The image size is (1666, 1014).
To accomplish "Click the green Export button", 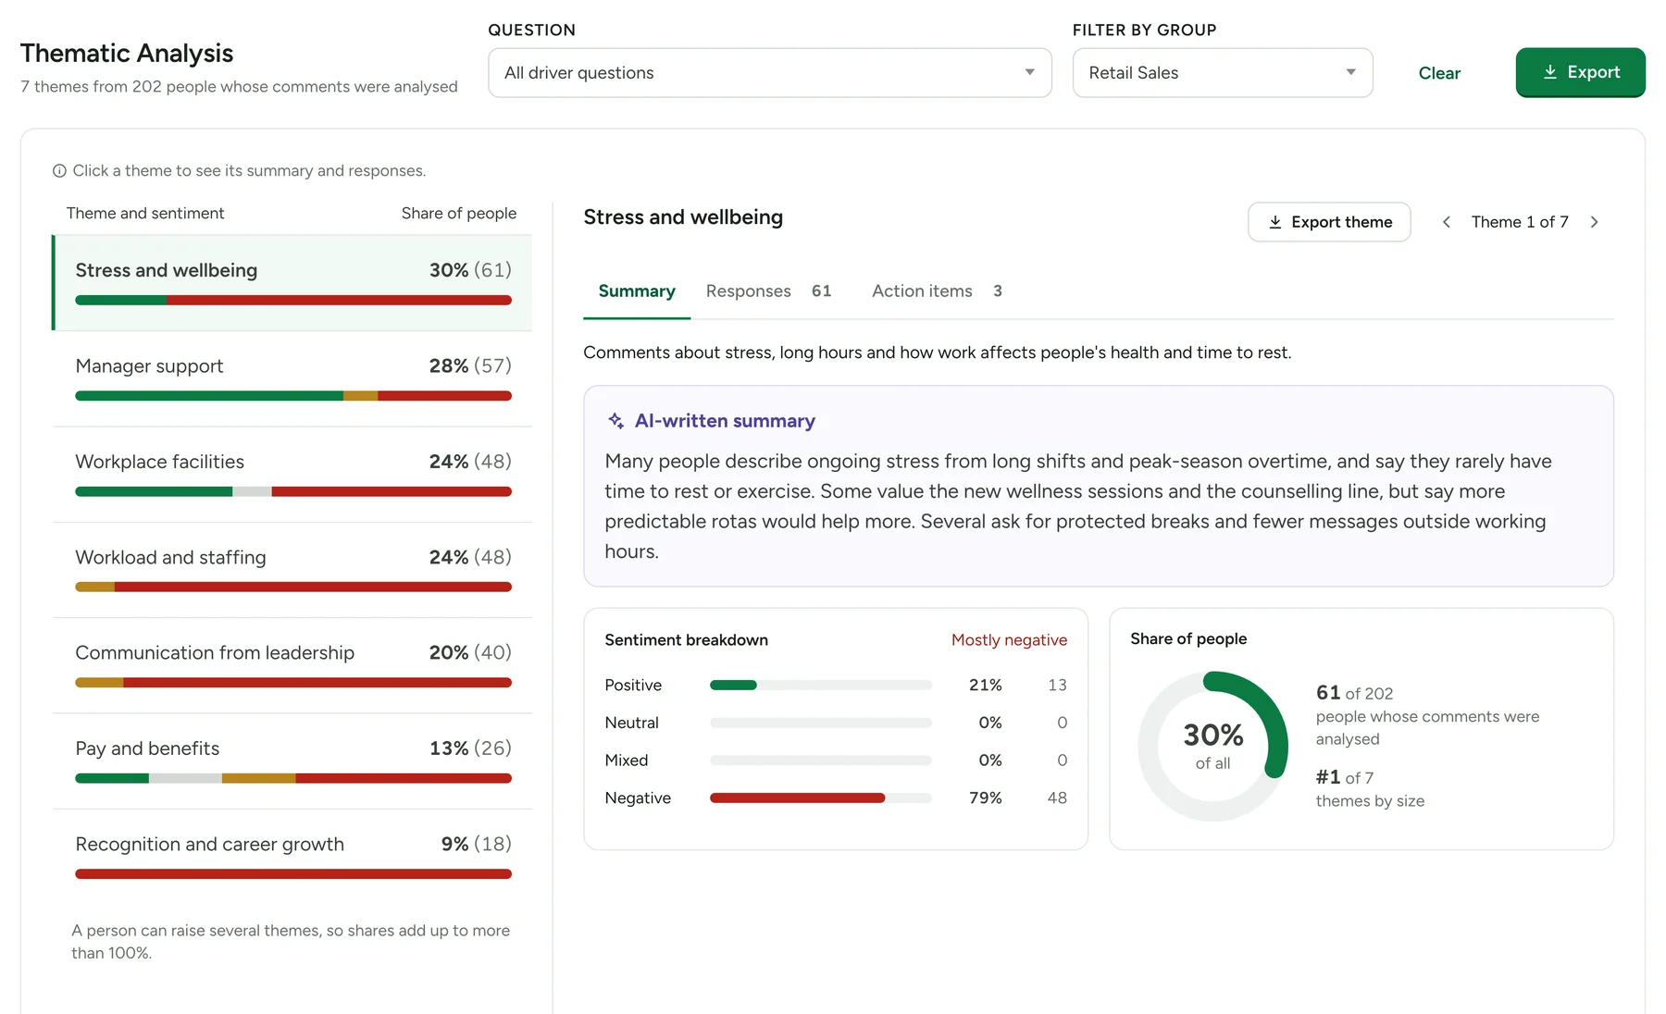I will 1580,72.
